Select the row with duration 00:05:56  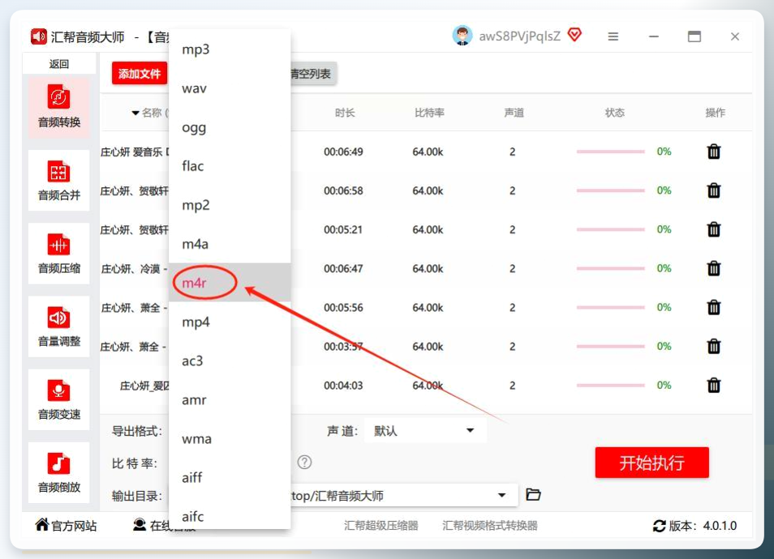(x=426, y=307)
